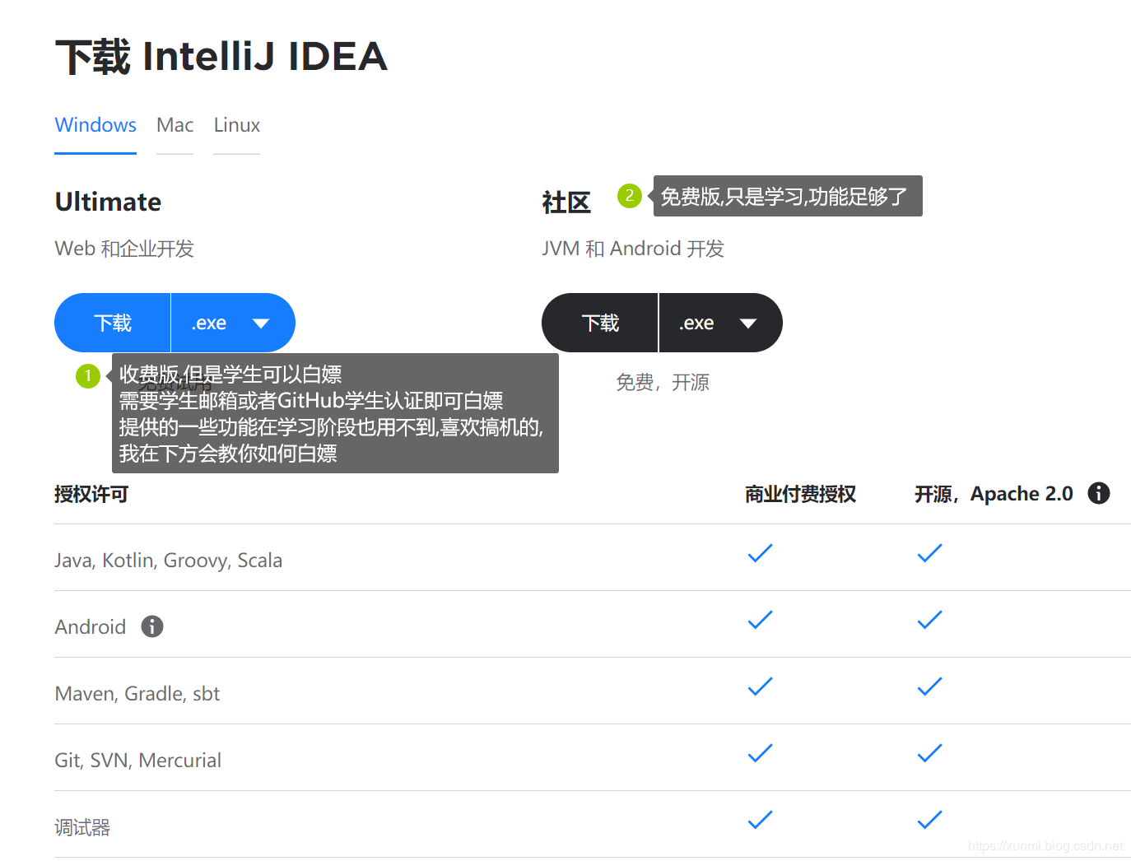Image resolution: width=1131 pixels, height=861 pixels.
Task: Expand the Ultimate .exe format dropdown
Action: 232,323
